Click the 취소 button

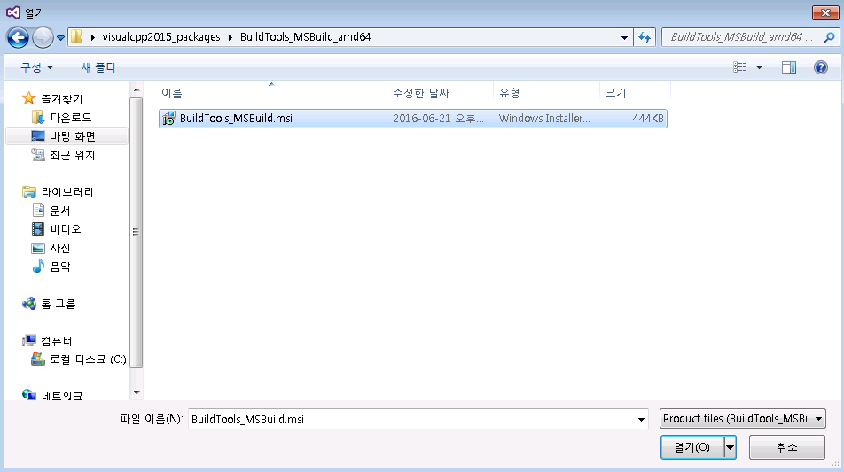coord(787,447)
